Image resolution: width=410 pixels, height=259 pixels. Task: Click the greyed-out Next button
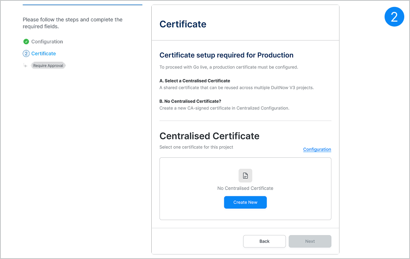tap(310, 241)
